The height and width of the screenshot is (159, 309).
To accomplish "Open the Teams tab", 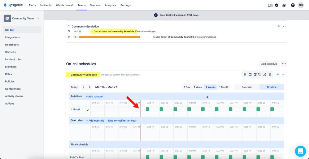I will click(82, 5).
